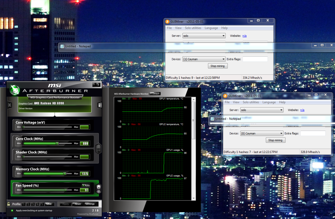
Task: Click Stop mining for the [1] Cayman device
Action: (218, 66)
